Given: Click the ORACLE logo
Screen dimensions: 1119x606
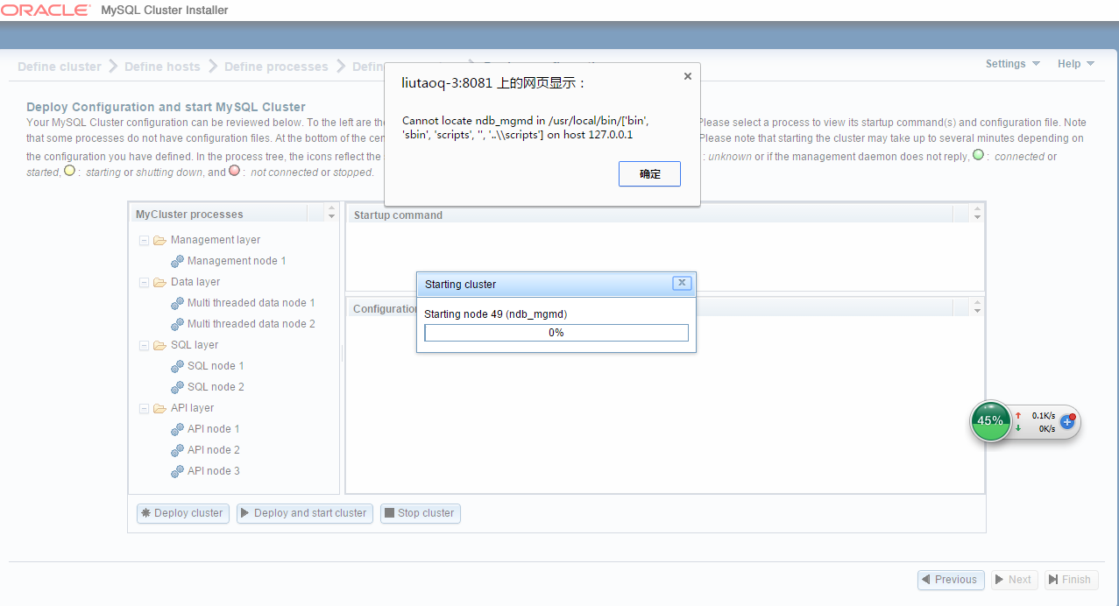Looking at the screenshot, I should (x=46, y=11).
